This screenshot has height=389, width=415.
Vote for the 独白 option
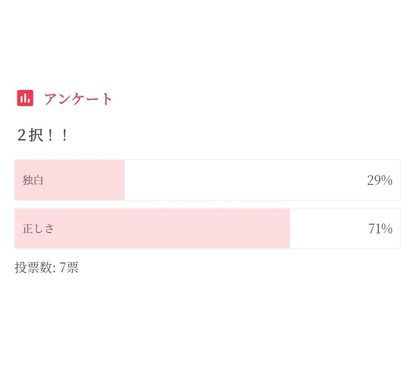coord(207,180)
